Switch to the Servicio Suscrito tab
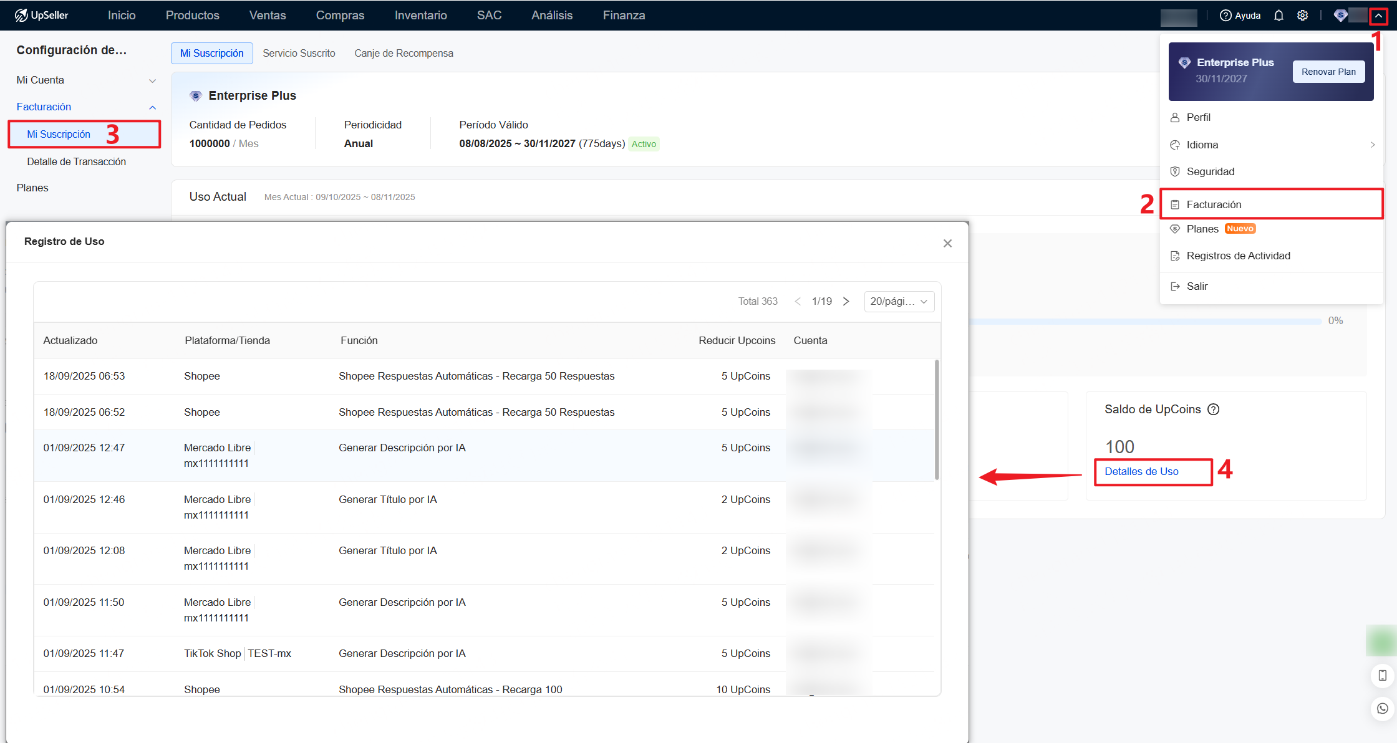 click(299, 53)
